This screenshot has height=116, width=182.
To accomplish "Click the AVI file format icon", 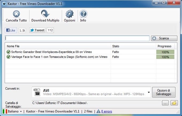I will pos(37,92).
